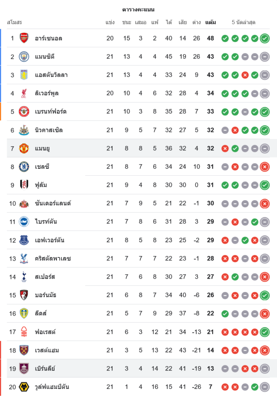The height and width of the screenshot is (401, 277).
Task: Select the ตารางคะแนน standings title tab
Action: [138, 10]
